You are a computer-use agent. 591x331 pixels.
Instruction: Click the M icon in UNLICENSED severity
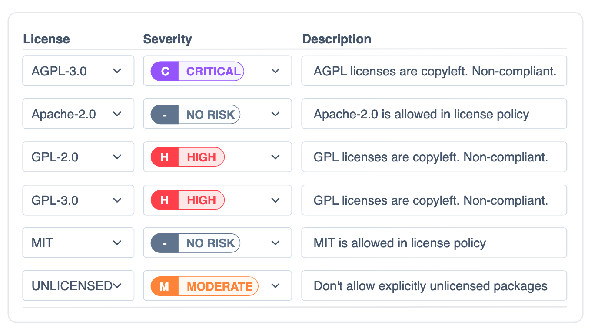164,286
